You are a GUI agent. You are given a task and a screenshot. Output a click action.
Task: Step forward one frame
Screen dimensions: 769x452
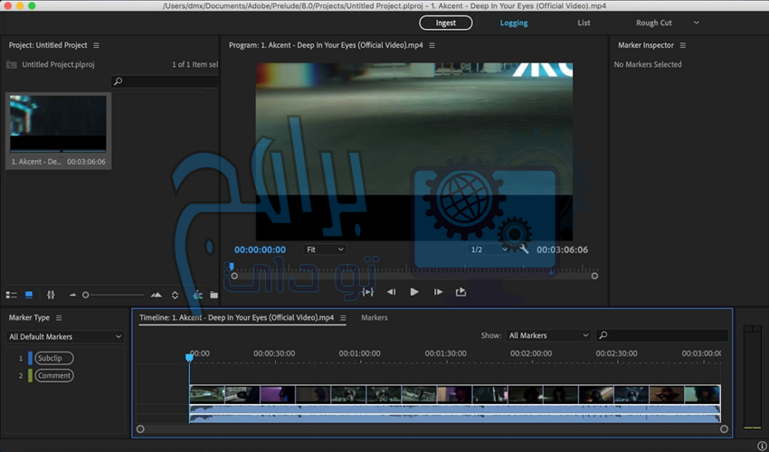tap(438, 292)
